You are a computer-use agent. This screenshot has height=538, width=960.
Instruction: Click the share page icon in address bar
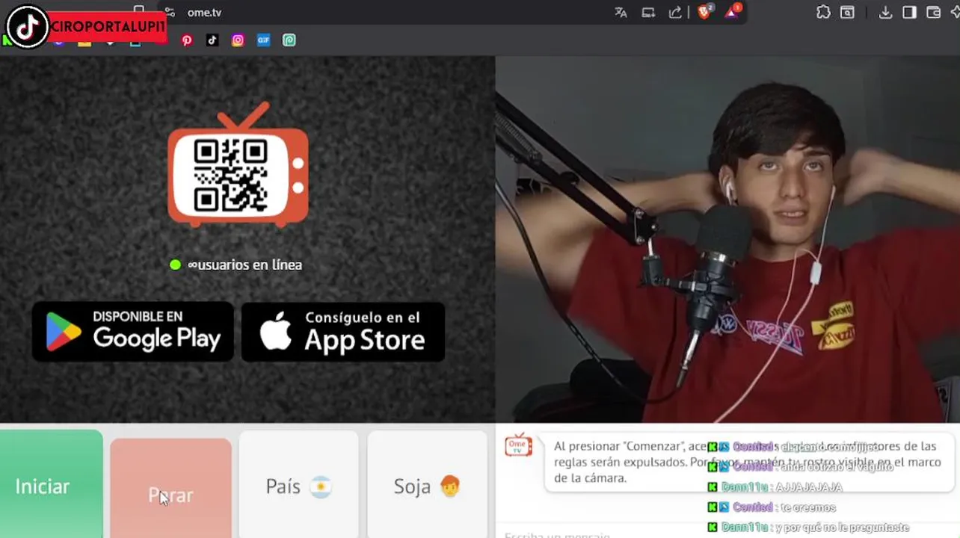click(x=675, y=12)
